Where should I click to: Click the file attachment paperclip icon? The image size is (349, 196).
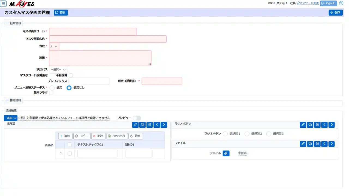[x=226, y=153]
